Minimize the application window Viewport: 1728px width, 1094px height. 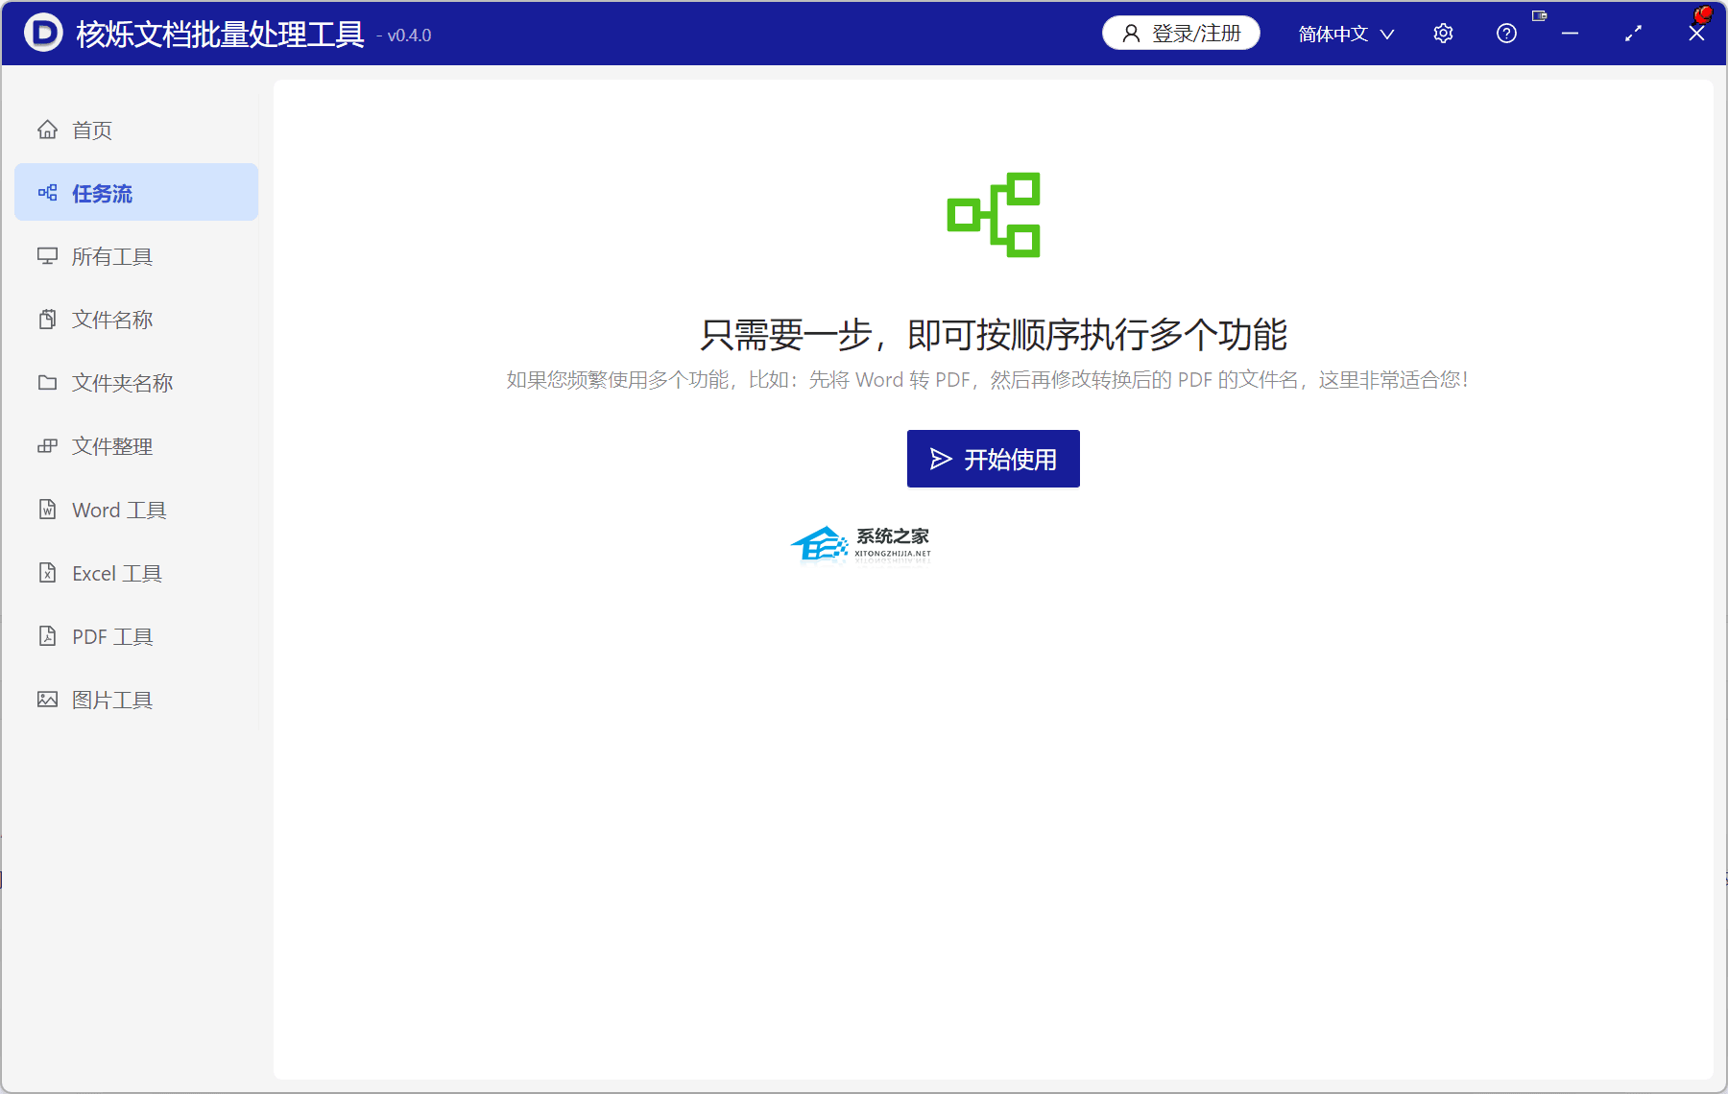(x=1570, y=34)
